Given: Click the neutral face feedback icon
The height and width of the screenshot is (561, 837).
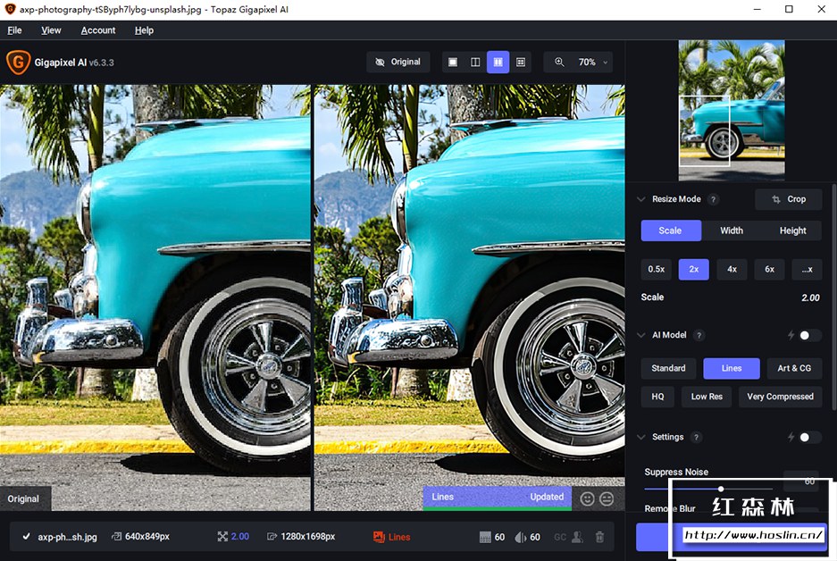Looking at the screenshot, I should [x=607, y=498].
